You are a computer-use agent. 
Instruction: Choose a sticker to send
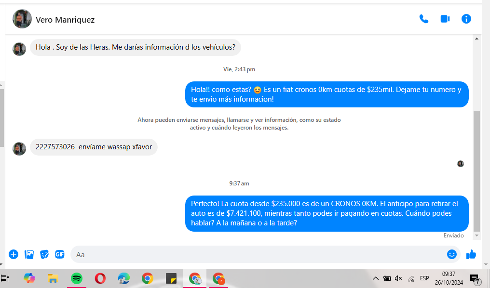[x=44, y=254]
